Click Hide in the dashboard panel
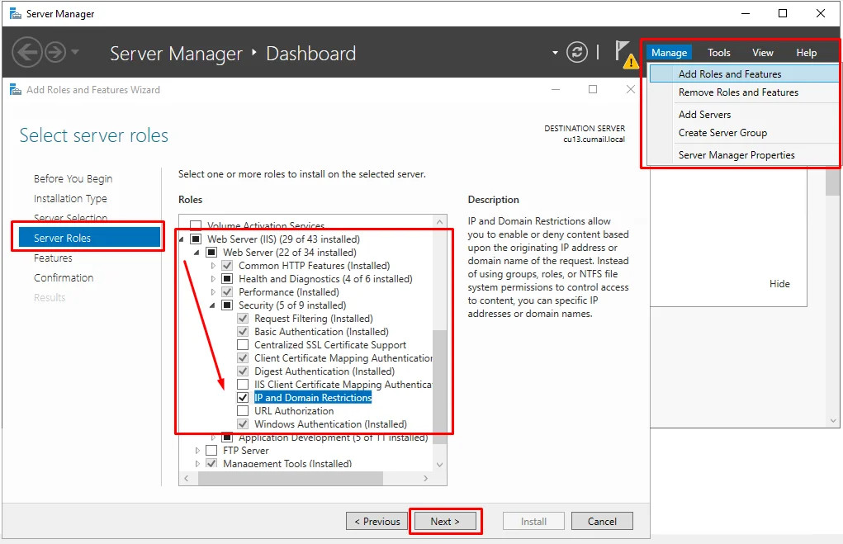Screen dimensions: 843x544 pyautogui.click(x=779, y=284)
